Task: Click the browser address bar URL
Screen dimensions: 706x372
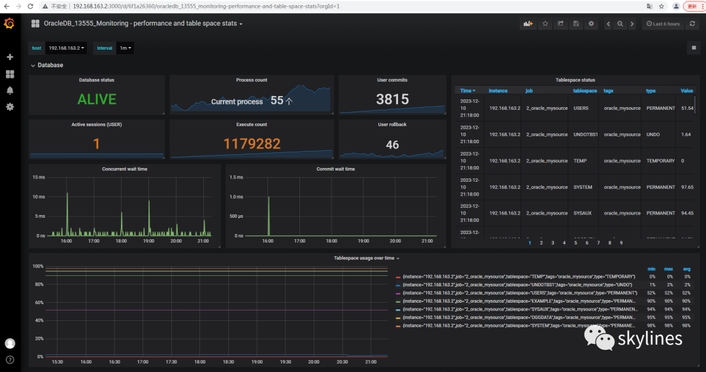Action: coord(206,7)
